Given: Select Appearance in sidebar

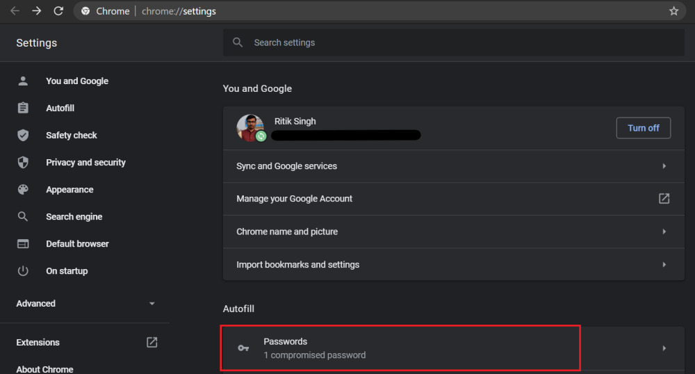Looking at the screenshot, I should point(69,190).
